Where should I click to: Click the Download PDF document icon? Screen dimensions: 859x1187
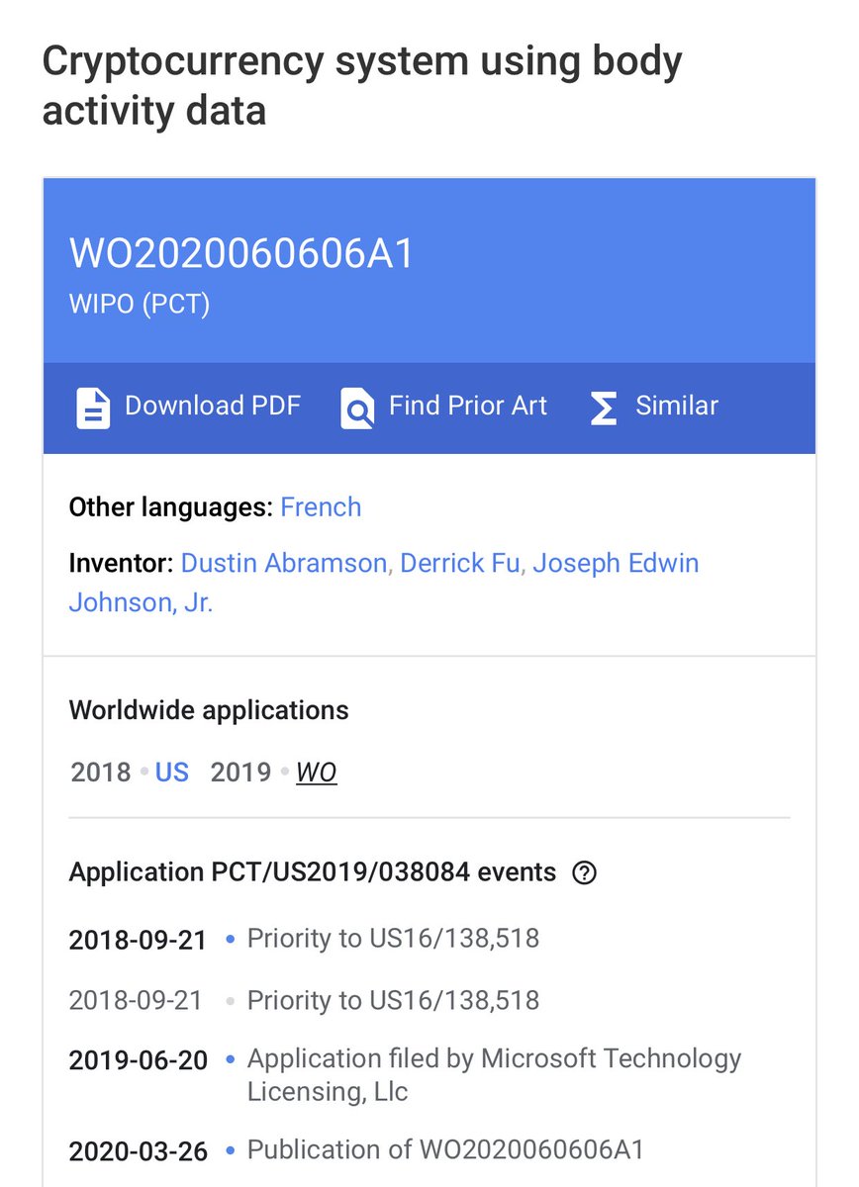pos(93,408)
